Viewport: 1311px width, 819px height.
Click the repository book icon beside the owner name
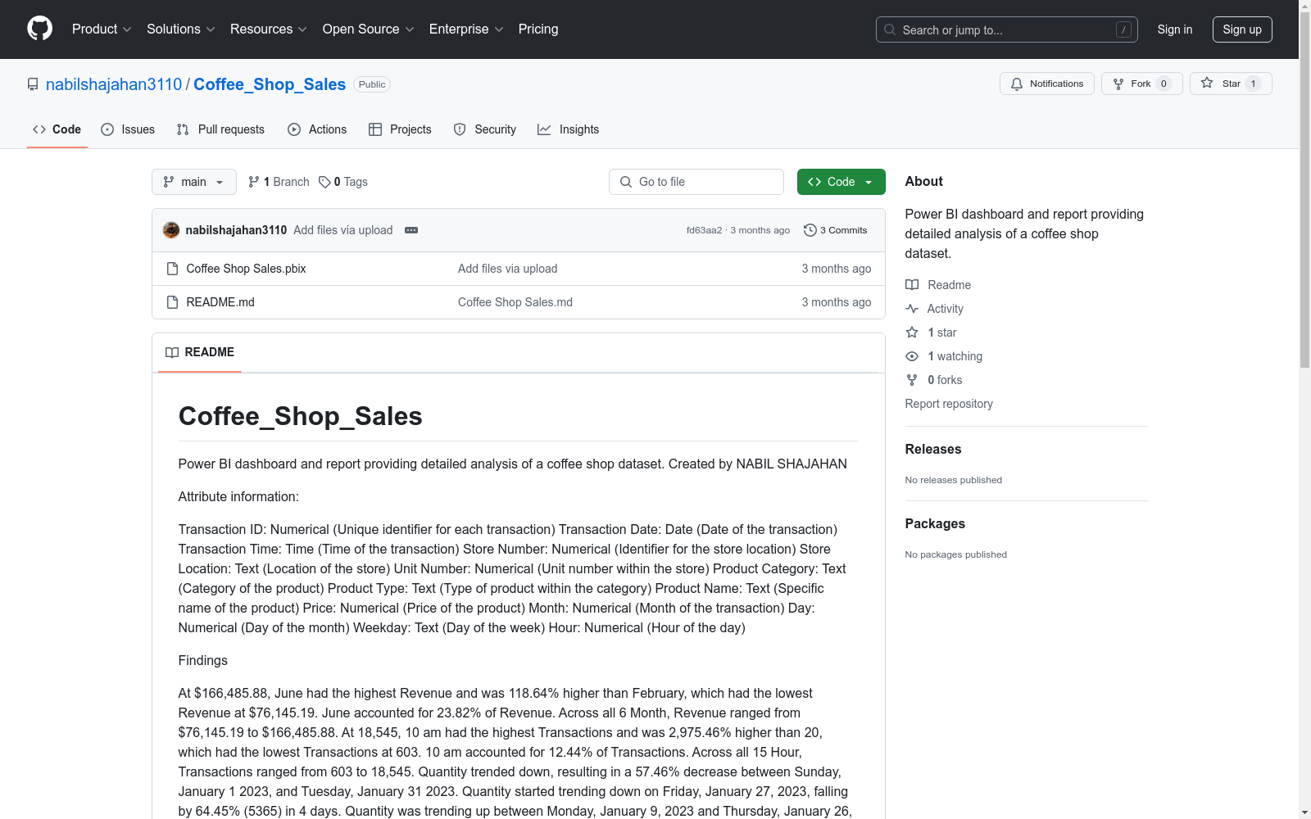coord(33,84)
